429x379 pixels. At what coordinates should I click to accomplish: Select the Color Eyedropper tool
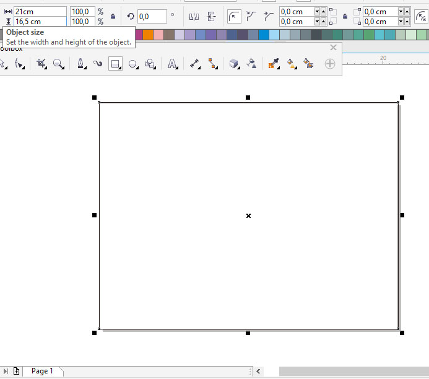point(274,64)
